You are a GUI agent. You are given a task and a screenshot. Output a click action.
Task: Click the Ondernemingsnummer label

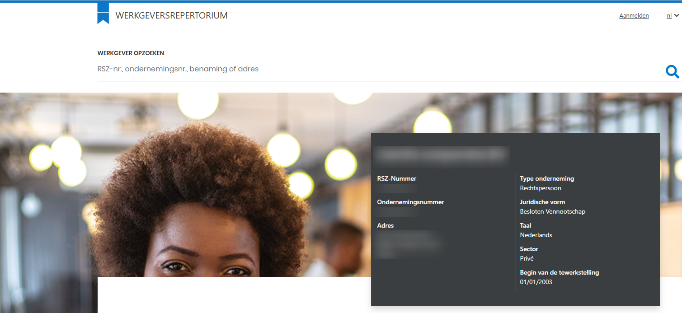(410, 202)
